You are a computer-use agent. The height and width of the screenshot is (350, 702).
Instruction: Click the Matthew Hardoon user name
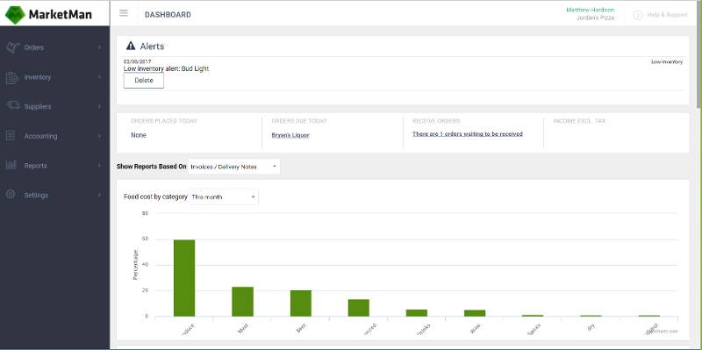coord(590,10)
